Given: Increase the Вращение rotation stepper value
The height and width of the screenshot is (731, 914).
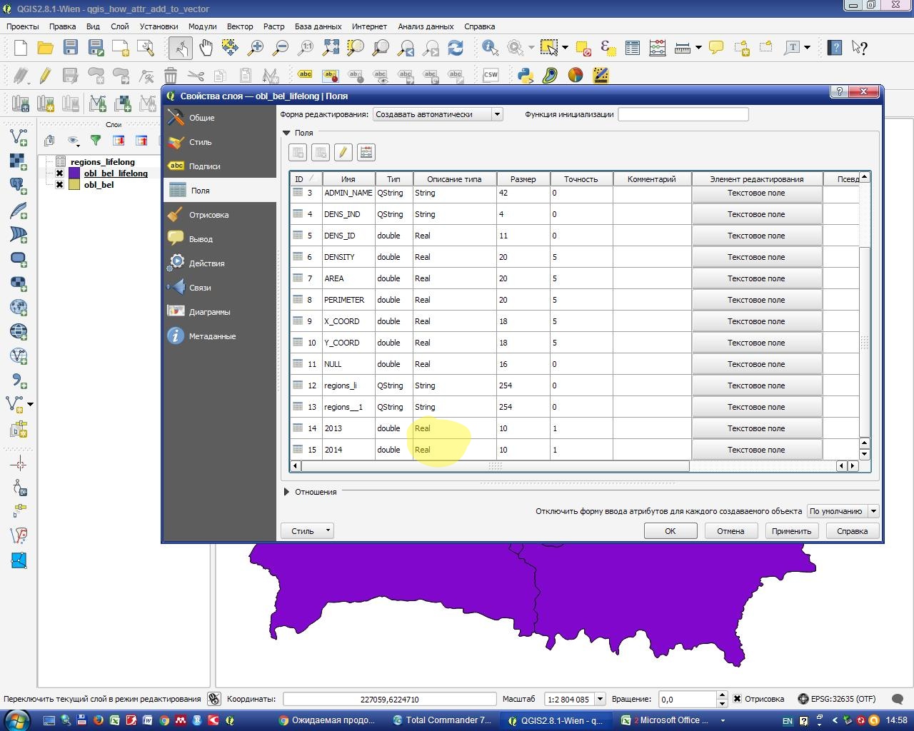Looking at the screenshot, I should (722, 695).
